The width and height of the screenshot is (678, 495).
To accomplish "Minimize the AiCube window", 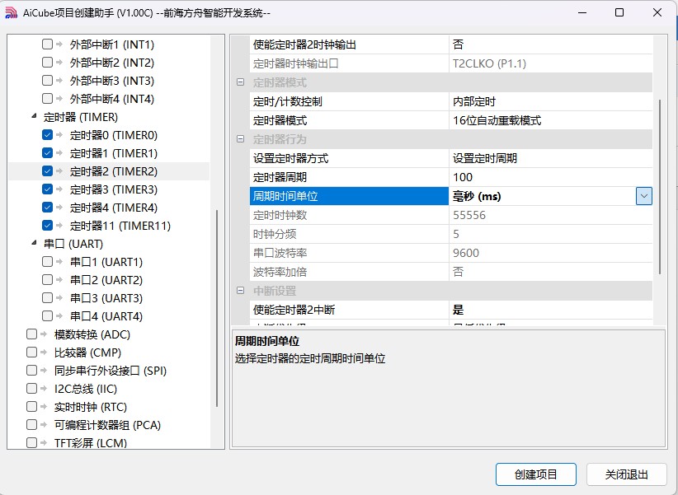I will pyautogui.click(x=582, y=12).
